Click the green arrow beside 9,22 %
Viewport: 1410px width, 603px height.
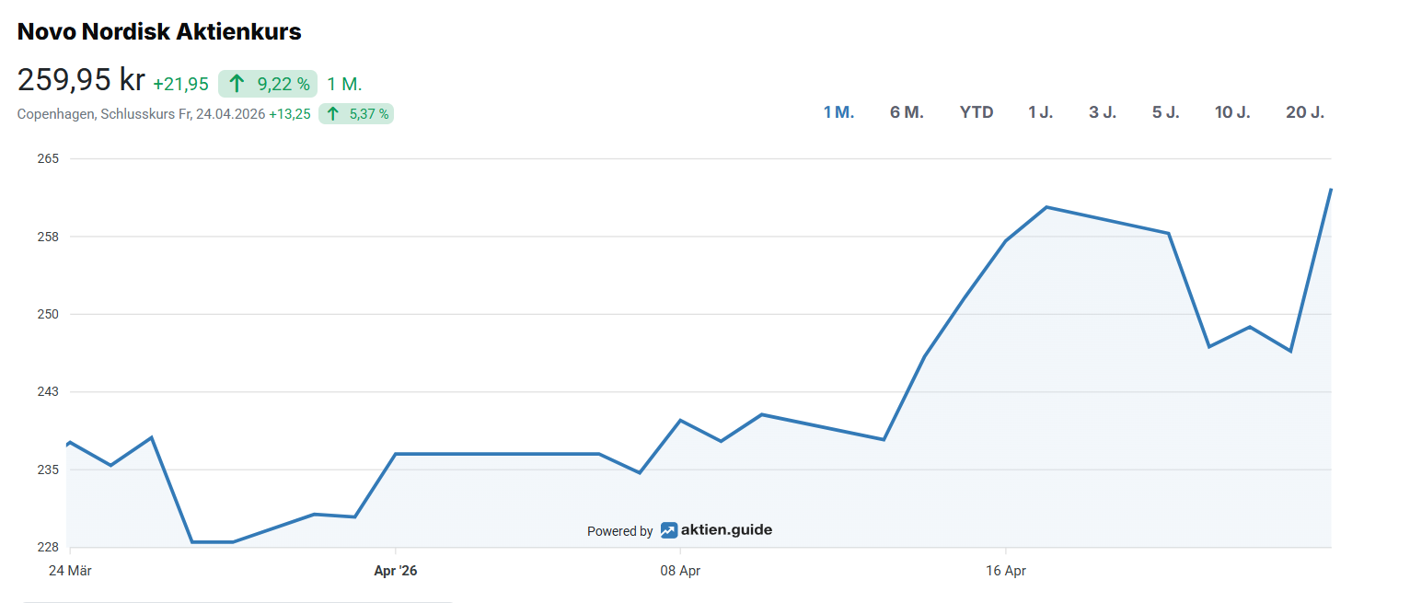pyautogui.click(x=237, y=84)
